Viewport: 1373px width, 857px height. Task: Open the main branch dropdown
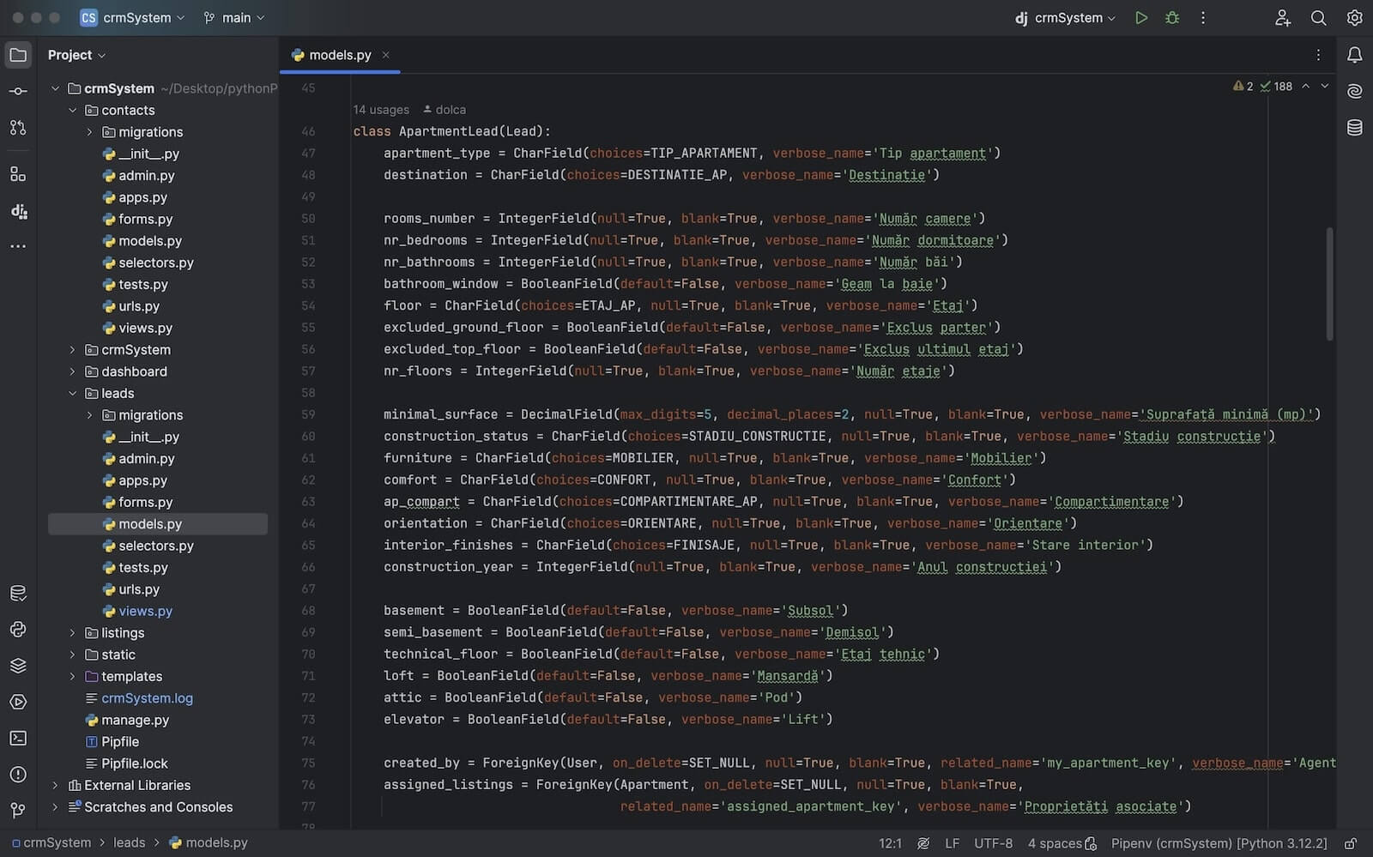(234, 18)
